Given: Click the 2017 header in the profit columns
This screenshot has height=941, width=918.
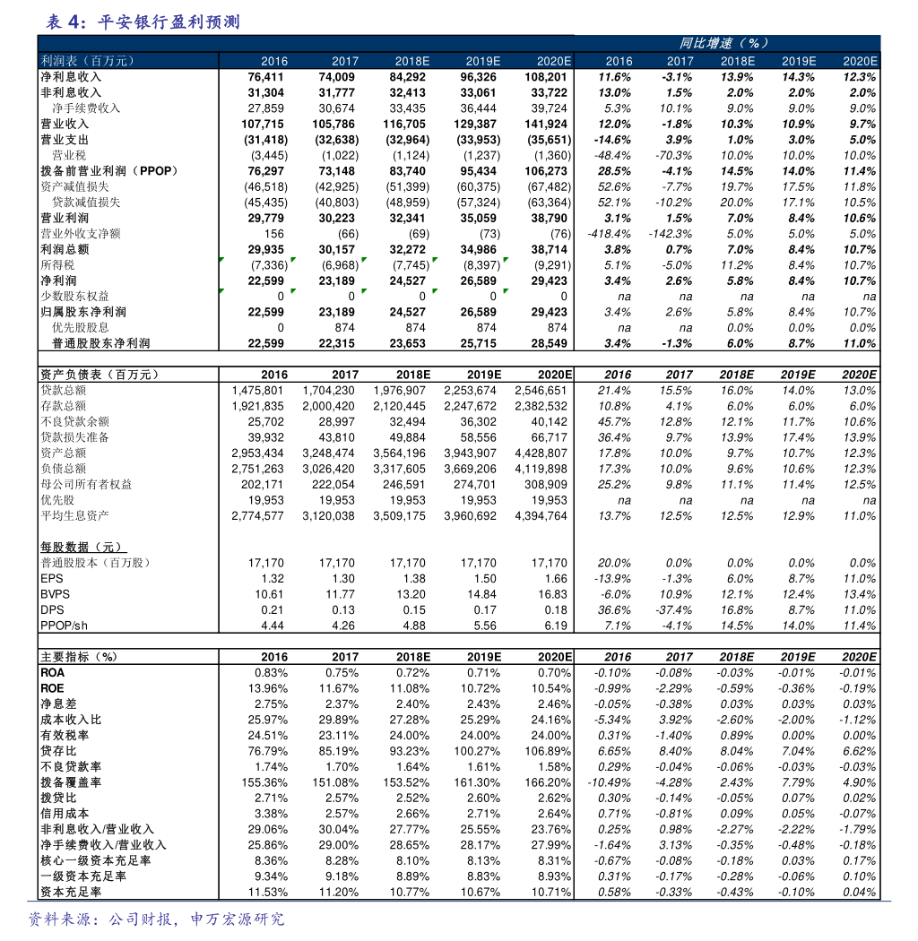Looking at the screenshot, I should click(x=345, y=61).
